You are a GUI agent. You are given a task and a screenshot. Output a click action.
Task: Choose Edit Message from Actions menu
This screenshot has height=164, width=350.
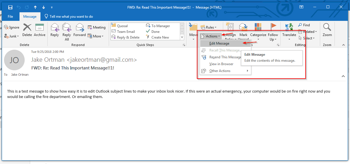(225, 43)
